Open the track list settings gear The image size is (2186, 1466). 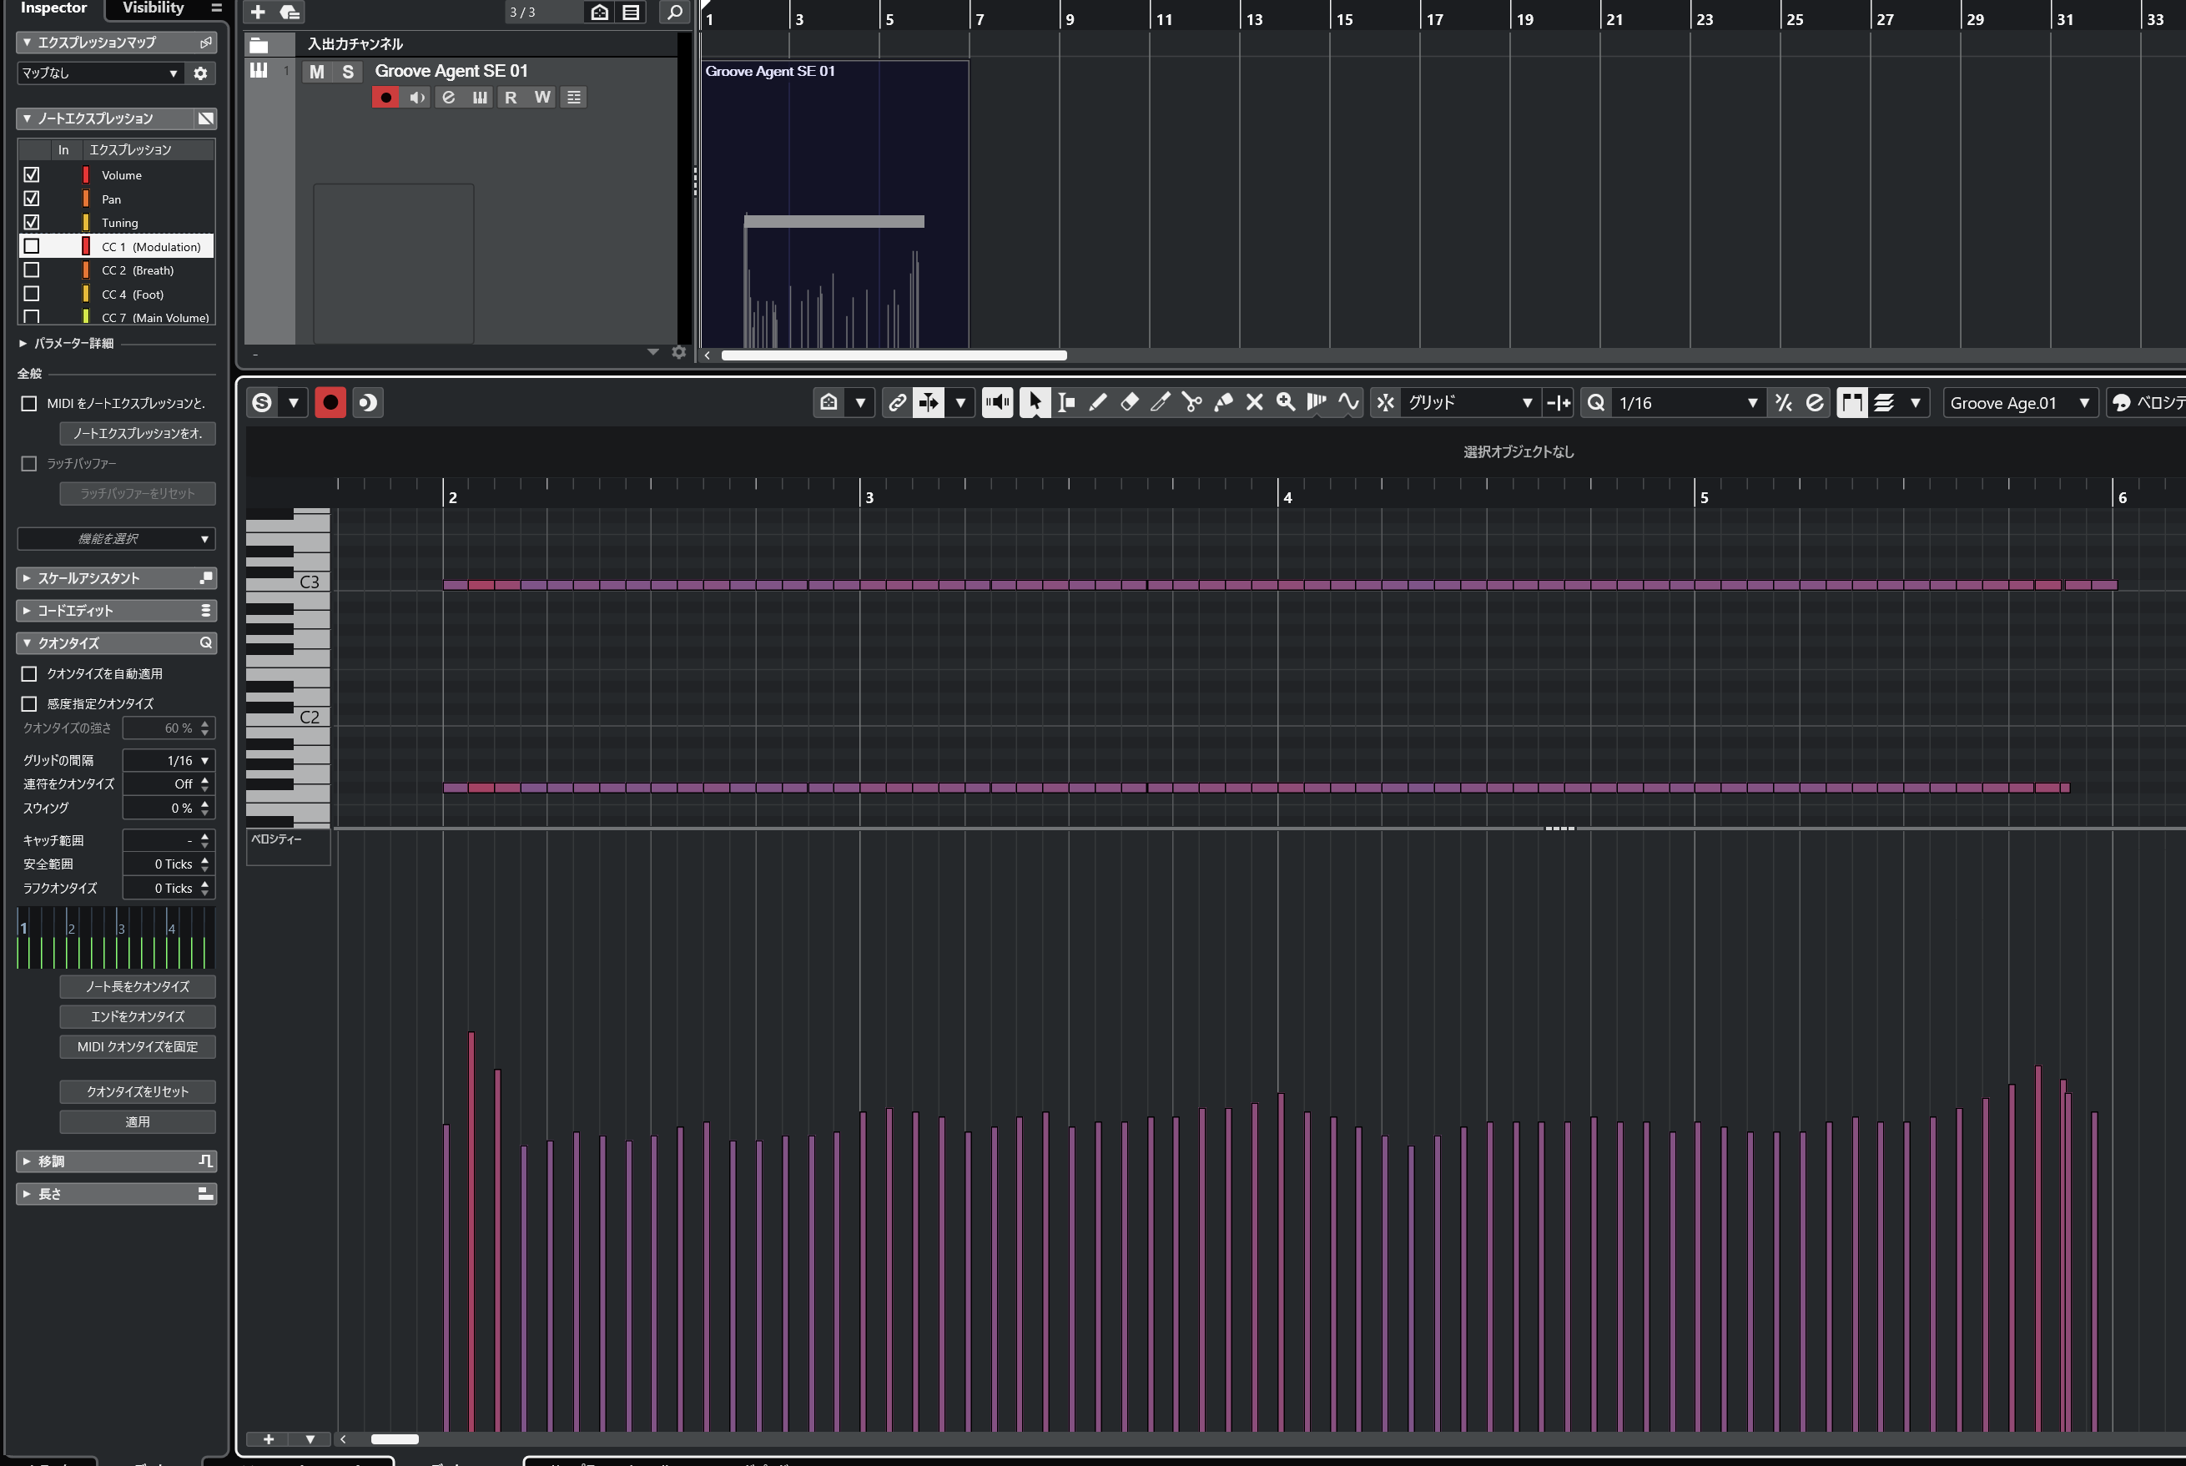coord(679,352)
